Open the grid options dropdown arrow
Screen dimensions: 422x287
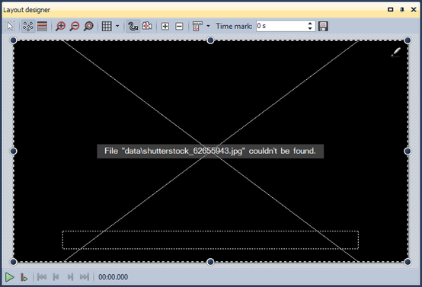point(117,26)
